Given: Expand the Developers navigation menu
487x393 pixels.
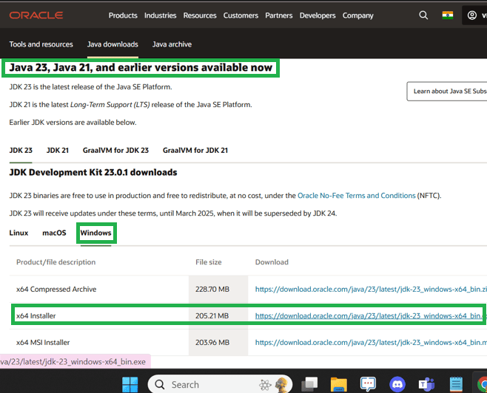Looking at the screenshot, I should [x=317, y=16].
